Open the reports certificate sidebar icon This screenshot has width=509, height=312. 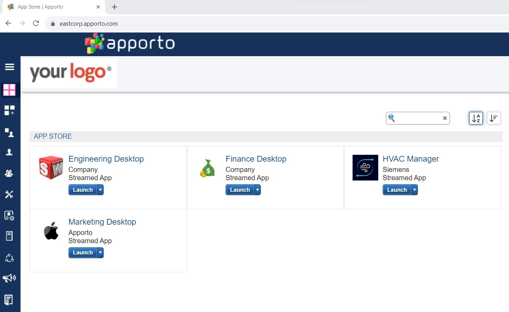point(9,300)
